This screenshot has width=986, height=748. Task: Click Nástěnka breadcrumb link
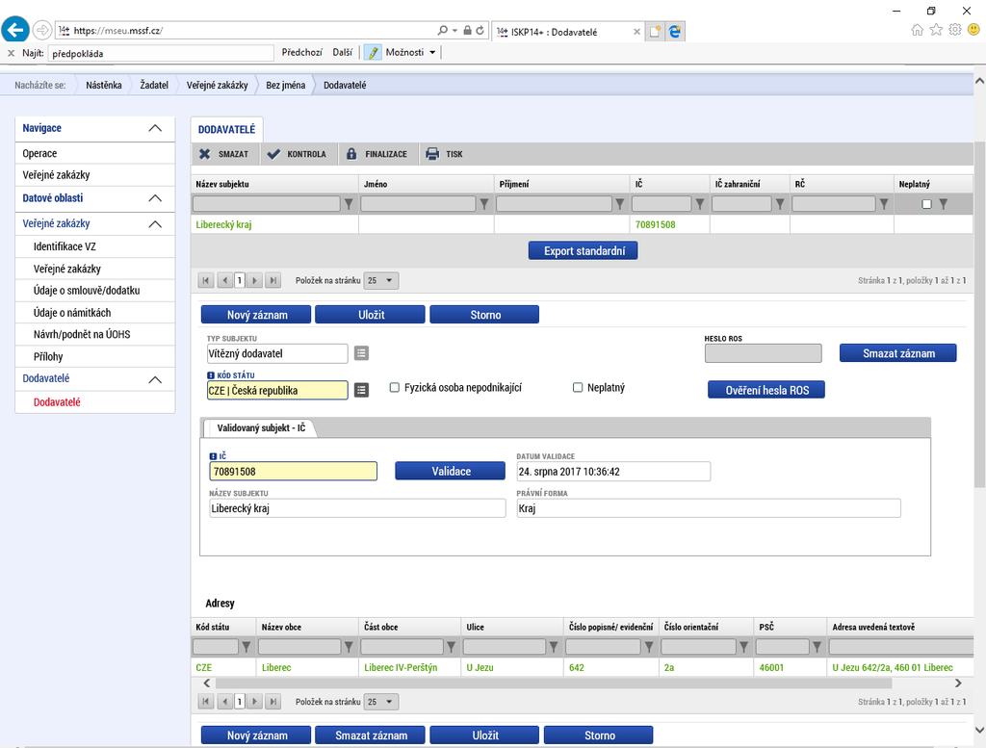(104, 85)
